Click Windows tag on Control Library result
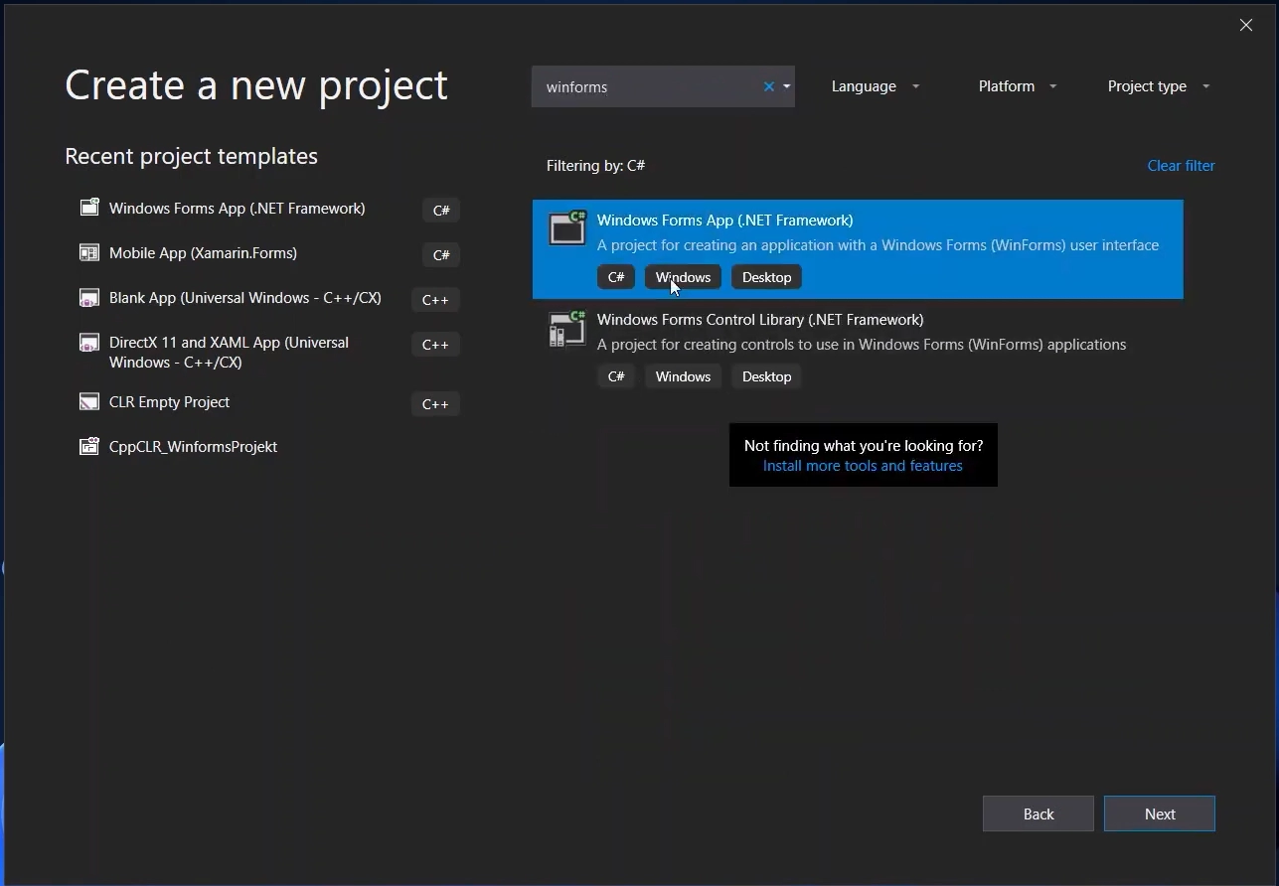 point(683,376)
